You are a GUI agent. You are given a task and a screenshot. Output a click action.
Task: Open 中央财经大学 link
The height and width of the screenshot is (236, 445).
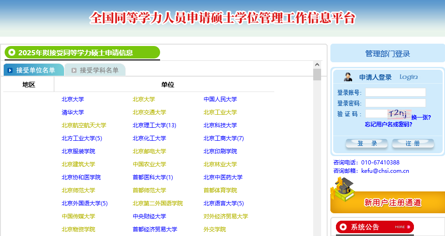(x=149, y=216)
